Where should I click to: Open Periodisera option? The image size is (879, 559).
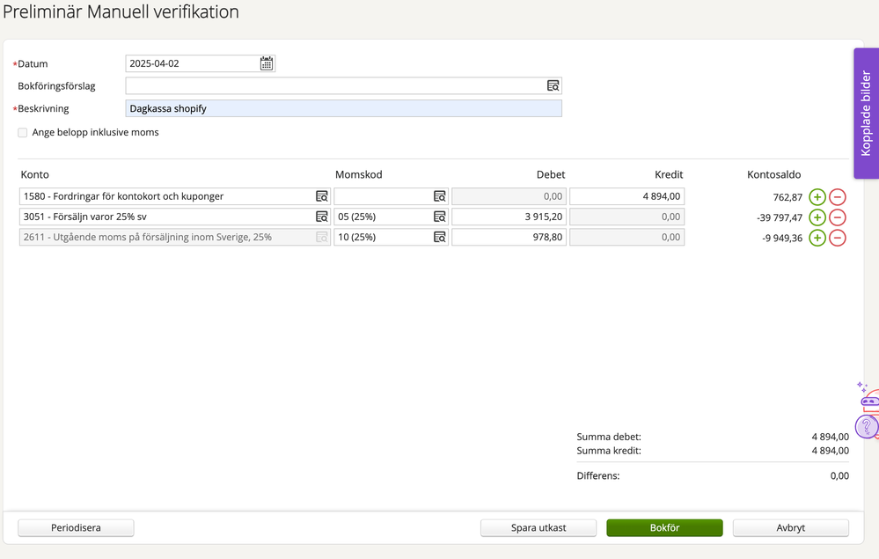(76, 527)
